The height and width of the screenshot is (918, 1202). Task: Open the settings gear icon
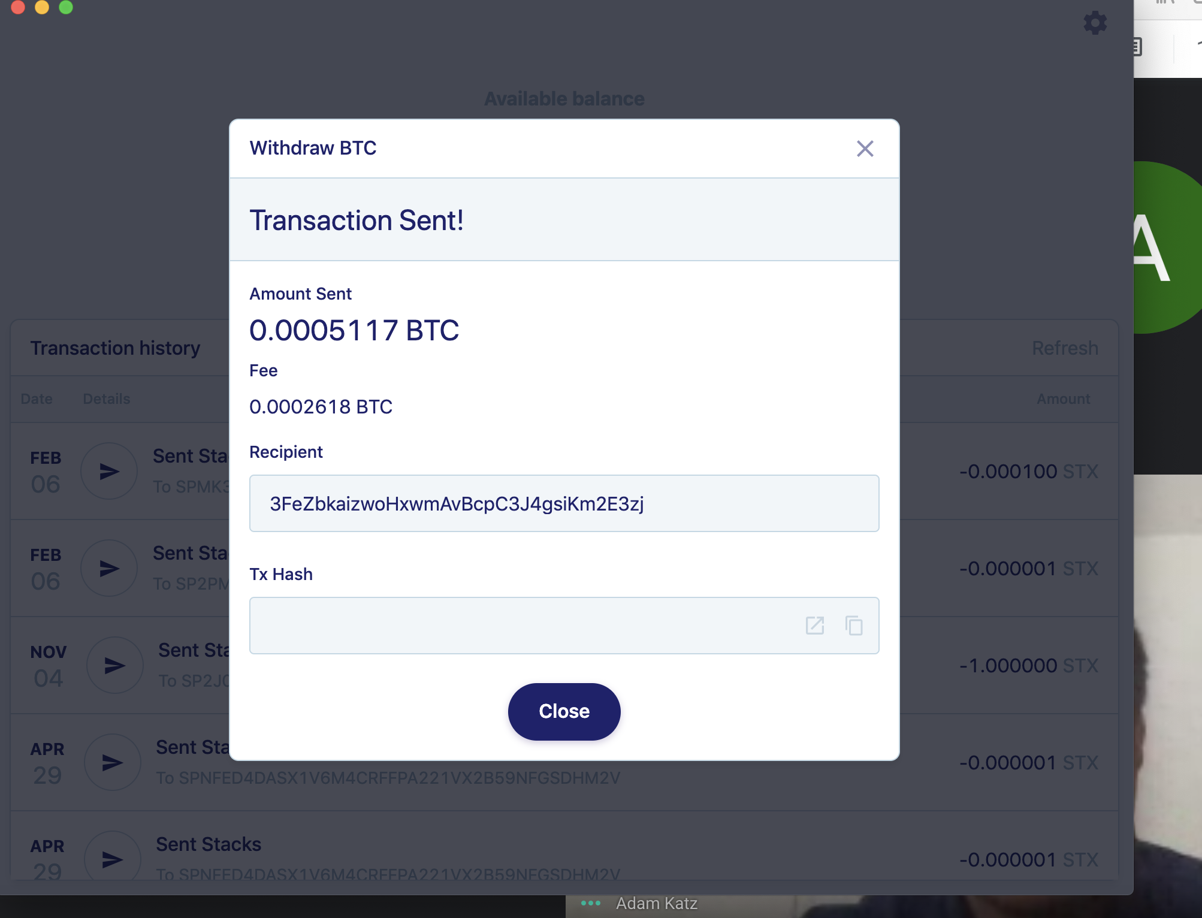1095,23
